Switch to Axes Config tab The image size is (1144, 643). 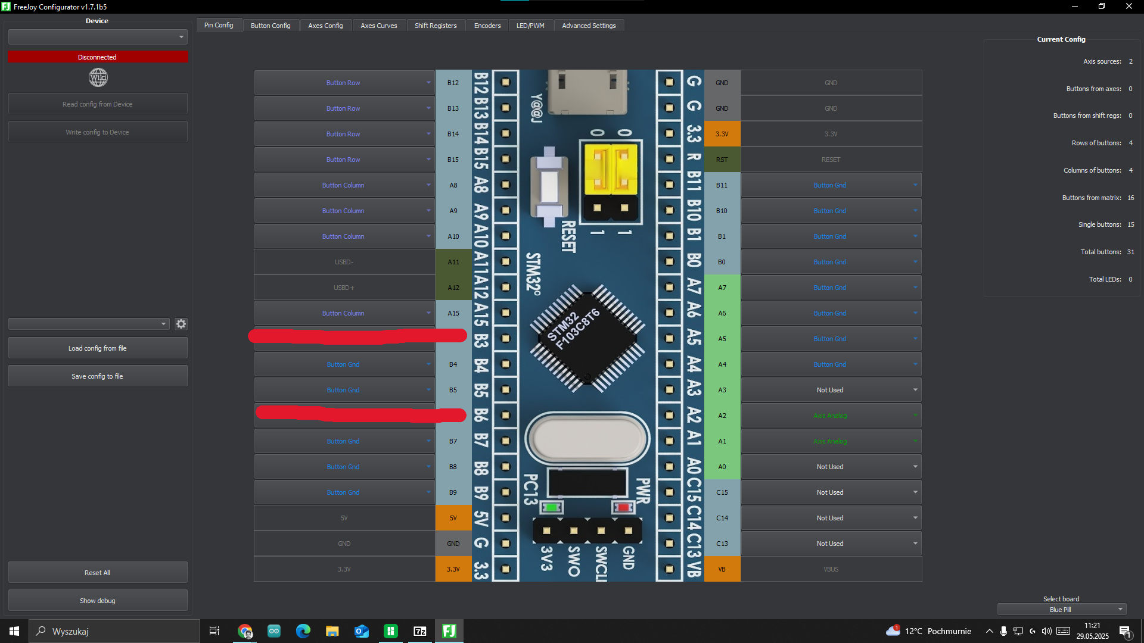[325, 26]
